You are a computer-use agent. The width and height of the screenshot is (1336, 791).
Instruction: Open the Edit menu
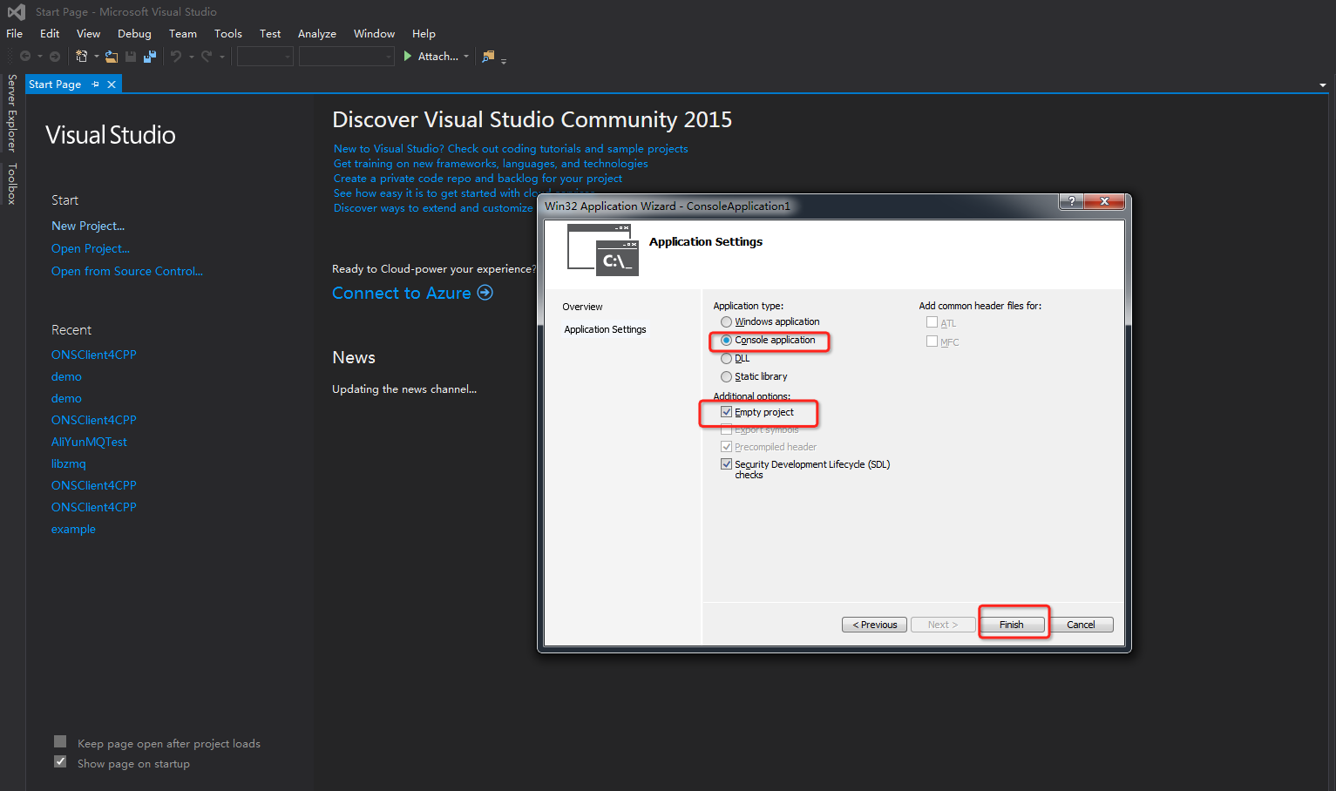pos(50,34)
